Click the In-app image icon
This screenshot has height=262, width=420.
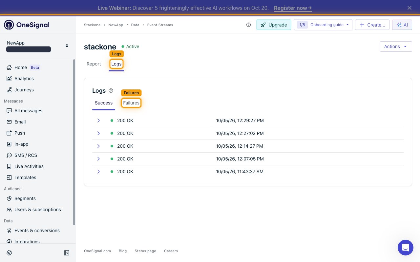9,144
